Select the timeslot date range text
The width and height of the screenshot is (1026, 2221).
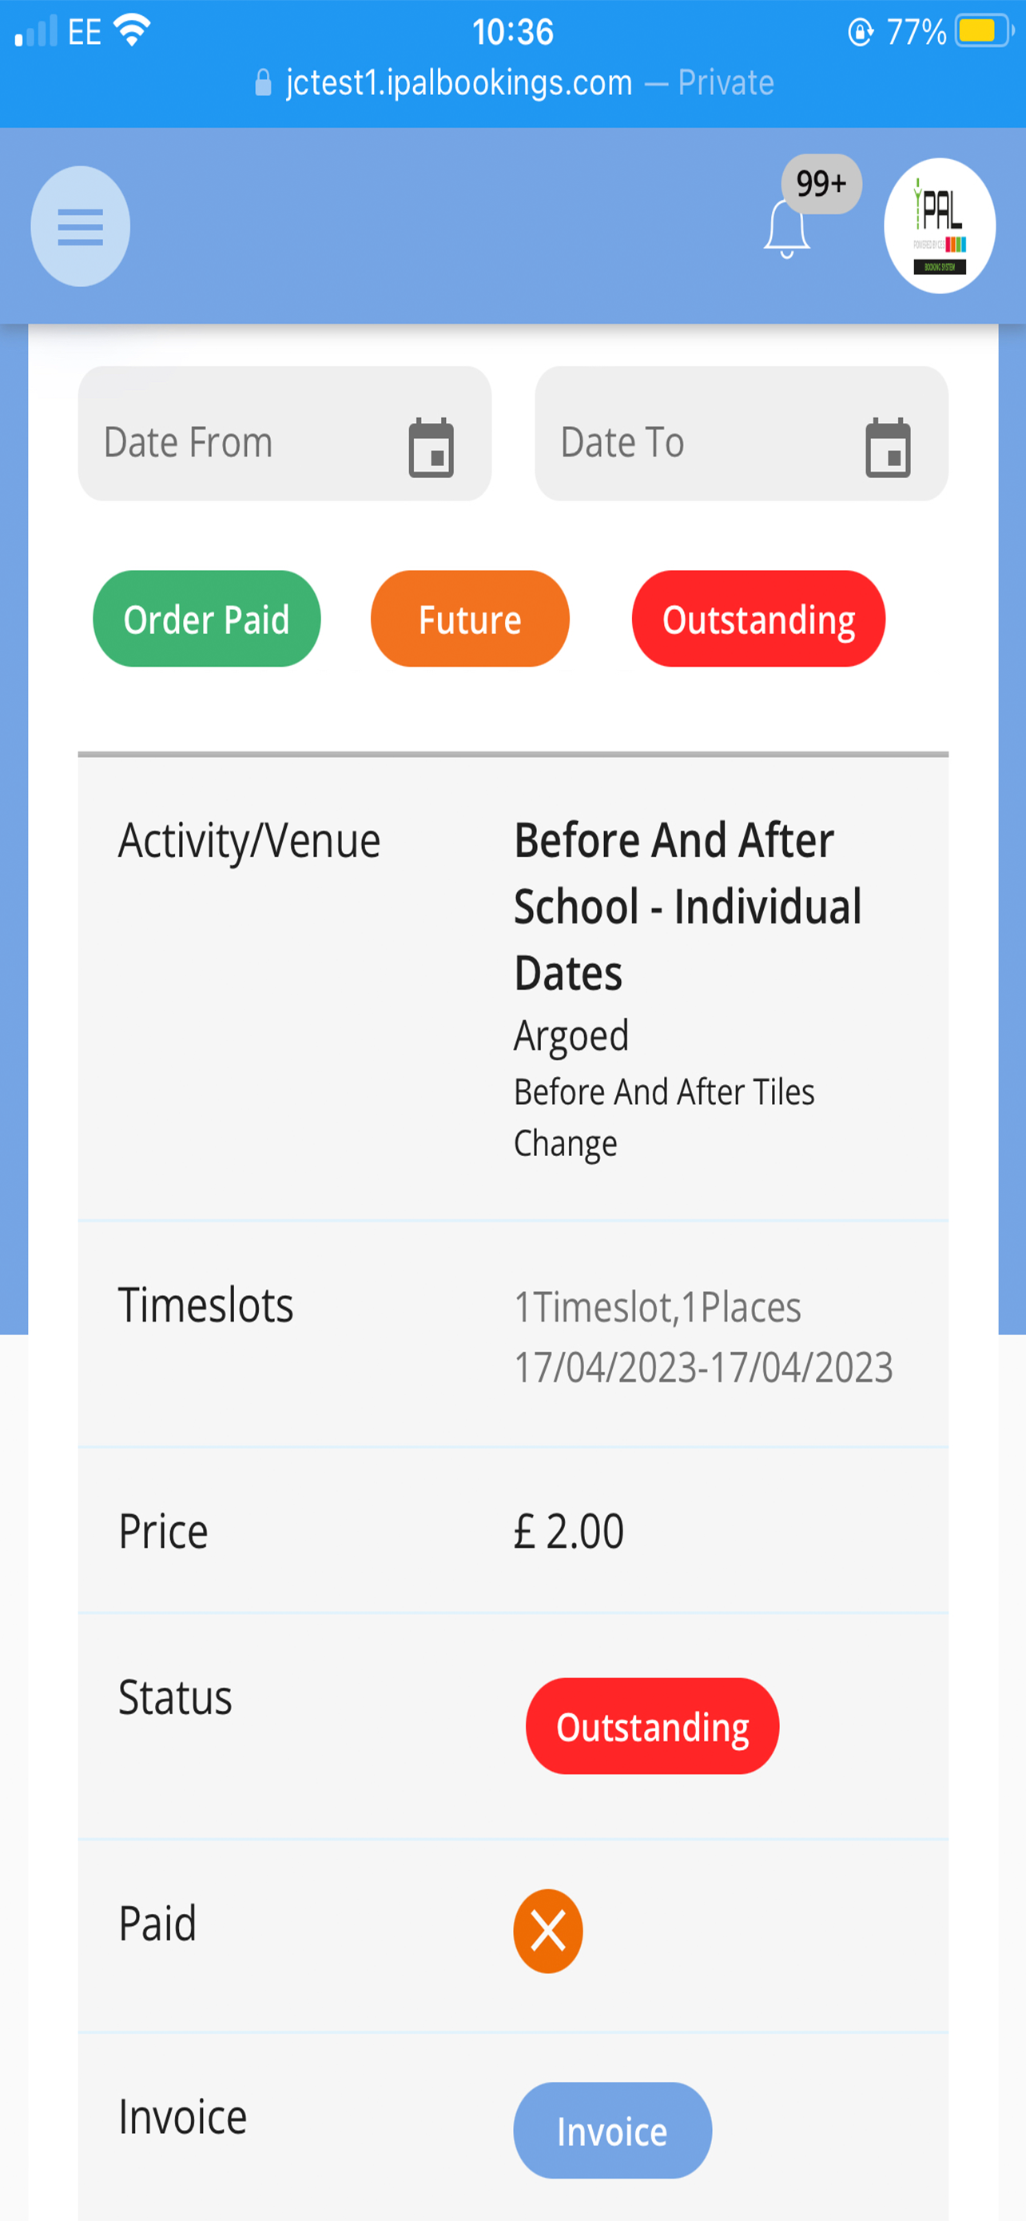(703, 1367)
